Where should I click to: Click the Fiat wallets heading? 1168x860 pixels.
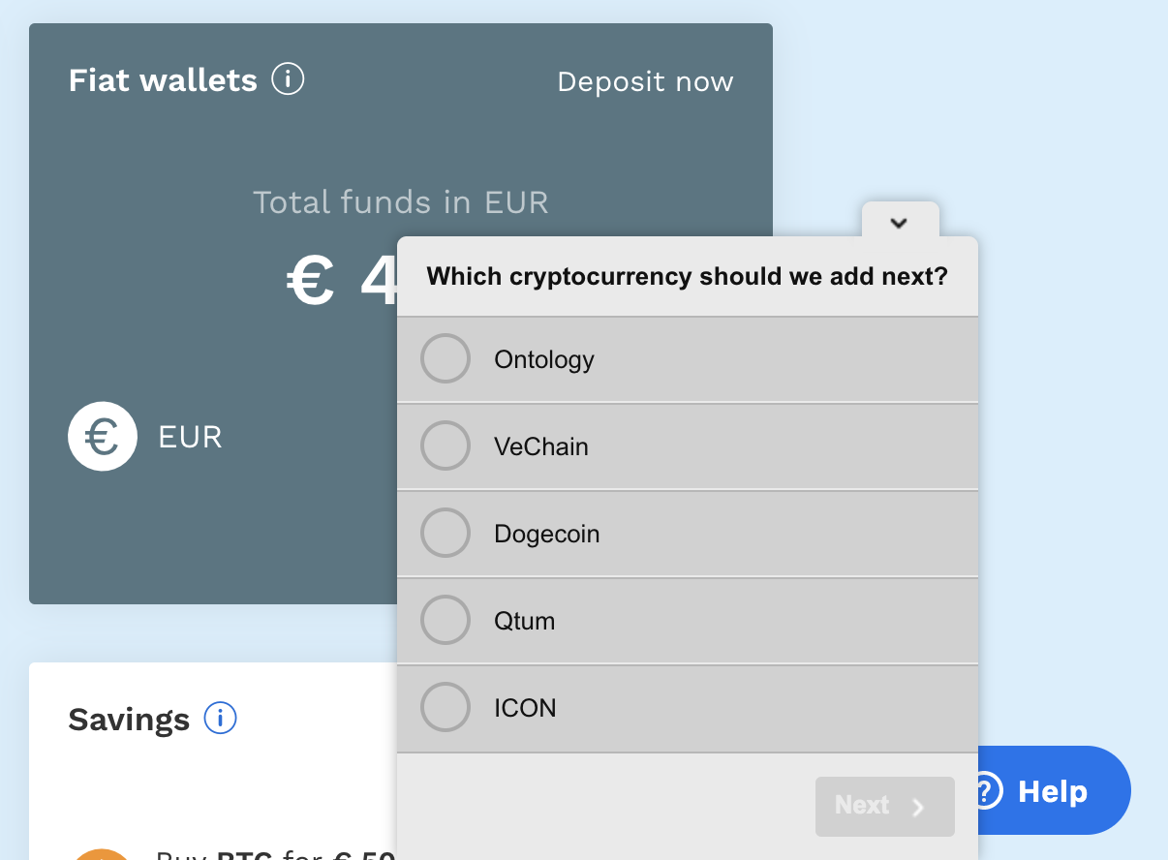(163, 79)
